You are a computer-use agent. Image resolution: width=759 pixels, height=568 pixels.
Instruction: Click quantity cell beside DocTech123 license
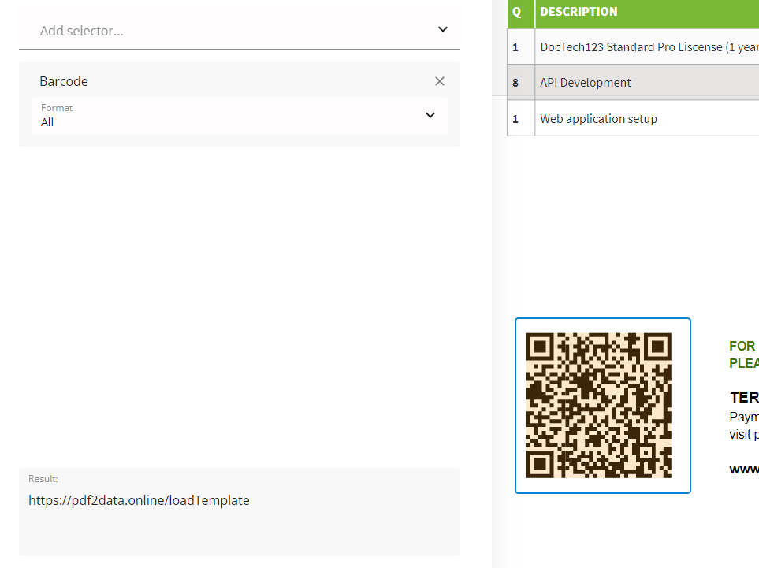click(516, 47)
